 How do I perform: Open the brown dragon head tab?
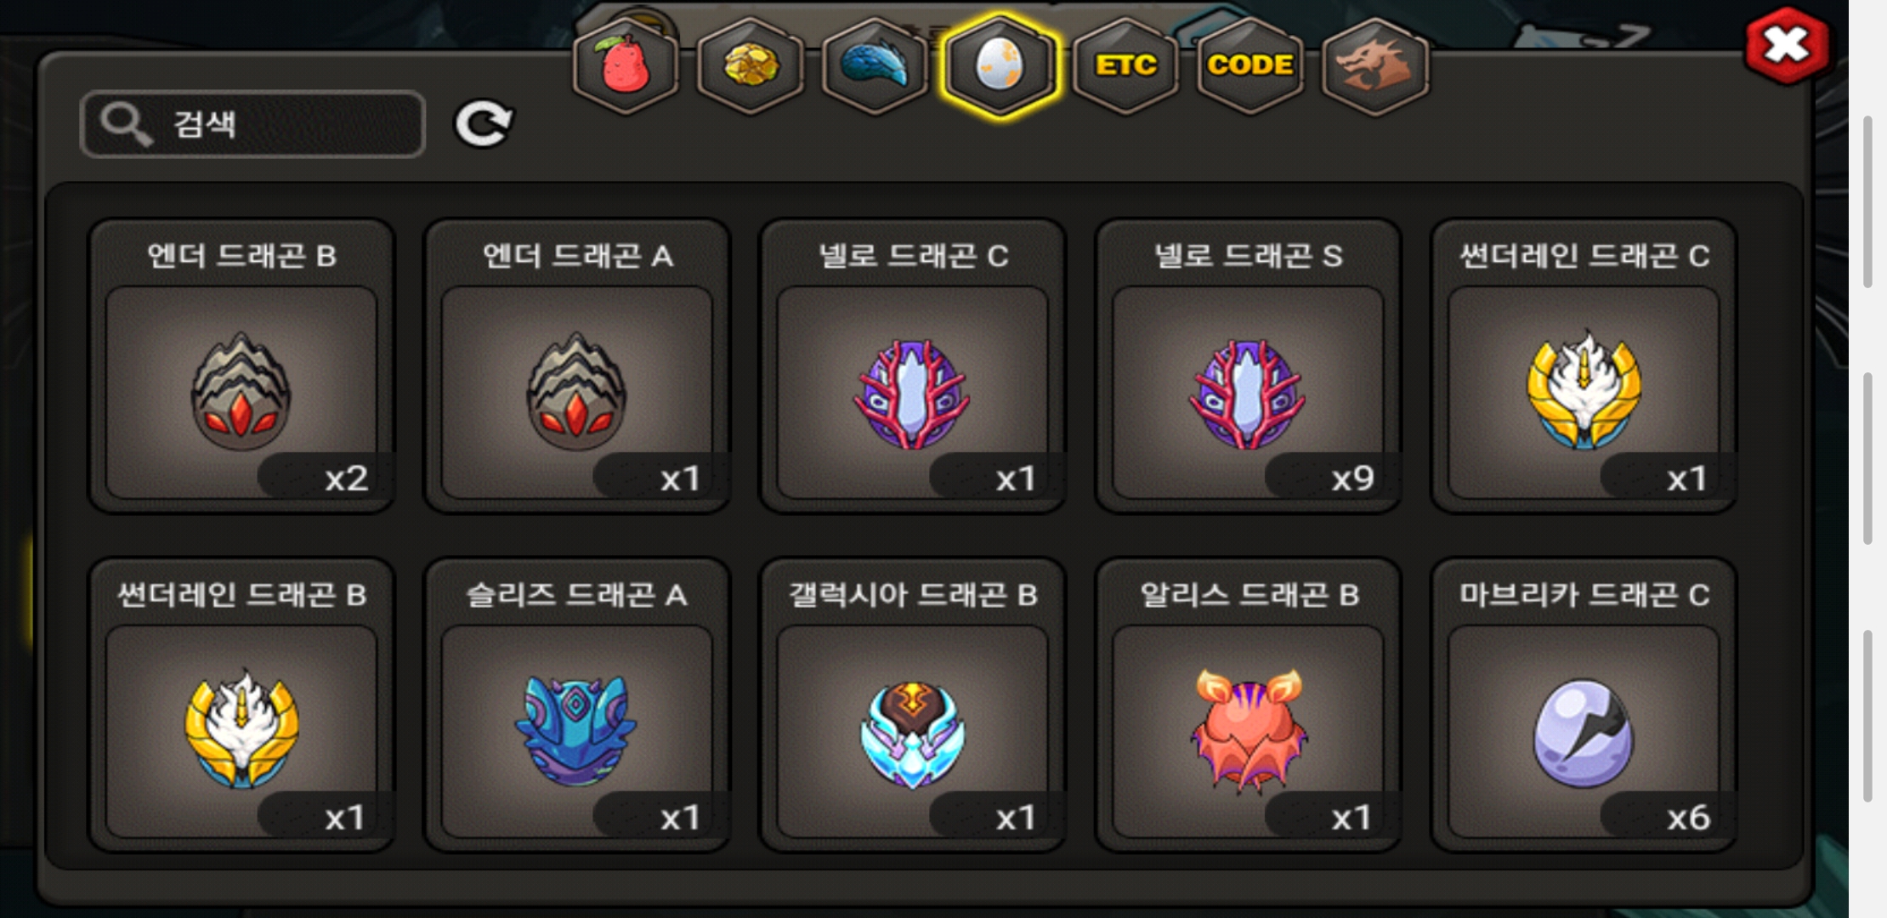tap(1375, 65)
